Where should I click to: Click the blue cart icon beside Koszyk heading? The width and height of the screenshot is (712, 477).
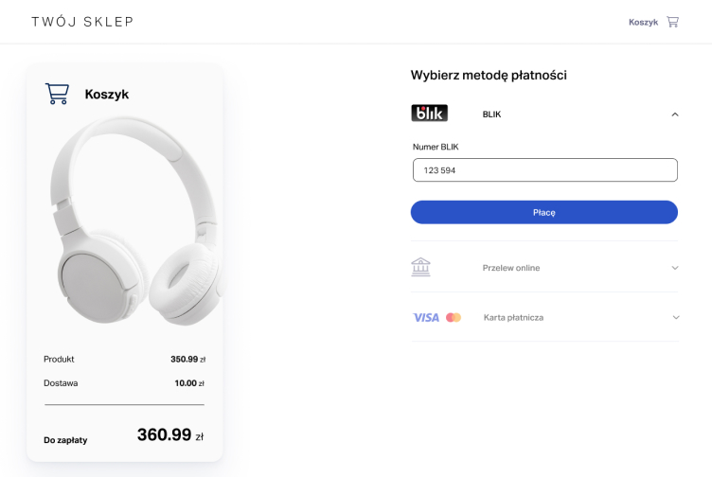(57, 94)
